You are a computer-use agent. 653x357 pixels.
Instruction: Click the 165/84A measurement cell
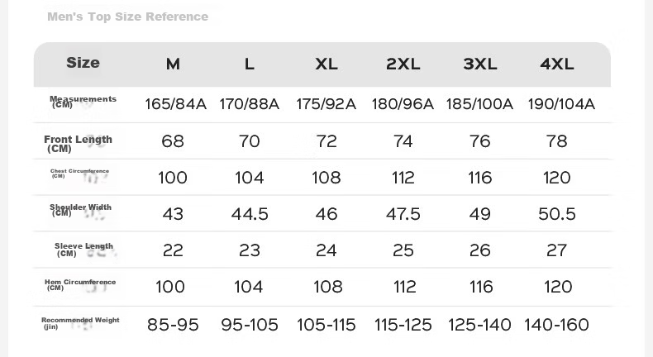pos(176,104)
